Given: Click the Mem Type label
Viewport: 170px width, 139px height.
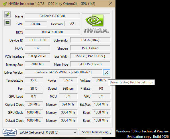Looking at the screenshot, I should (61, 64).
